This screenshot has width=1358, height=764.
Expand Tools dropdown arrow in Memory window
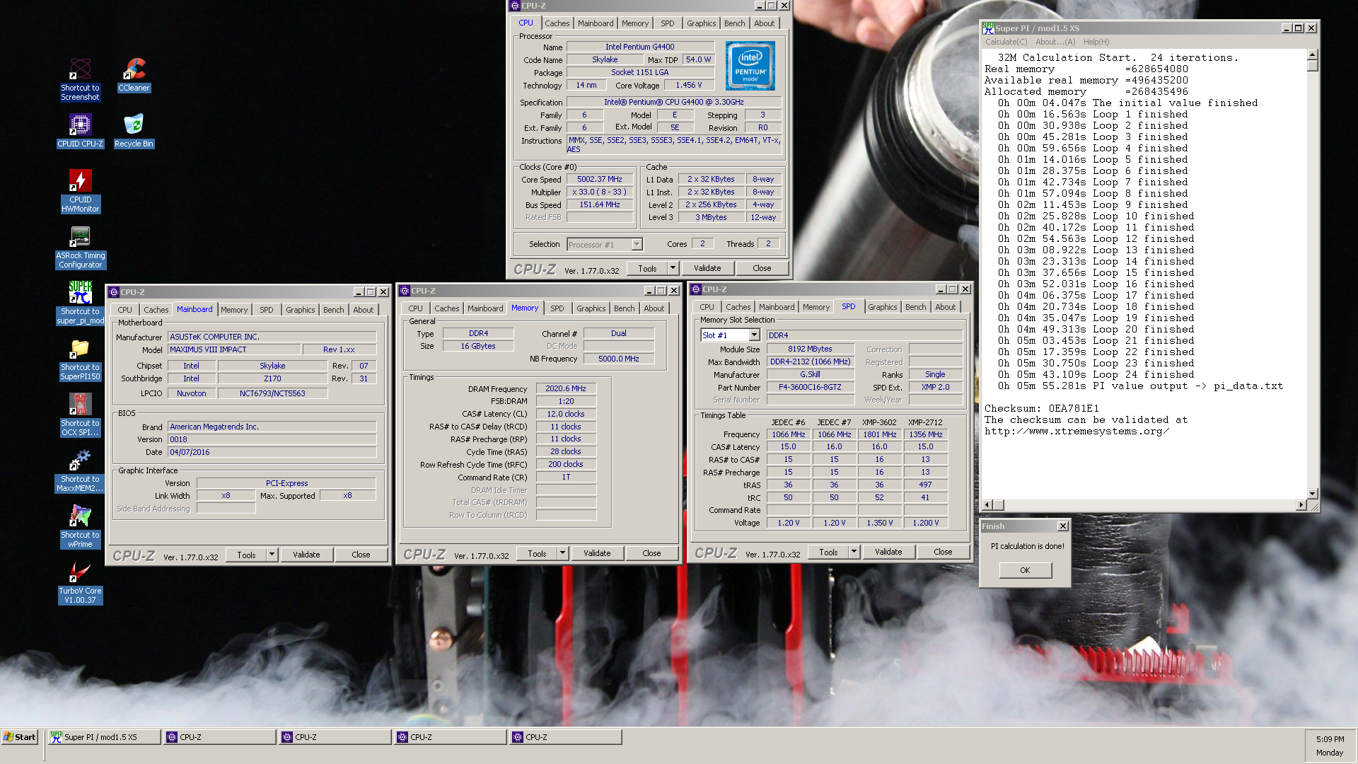562,553
